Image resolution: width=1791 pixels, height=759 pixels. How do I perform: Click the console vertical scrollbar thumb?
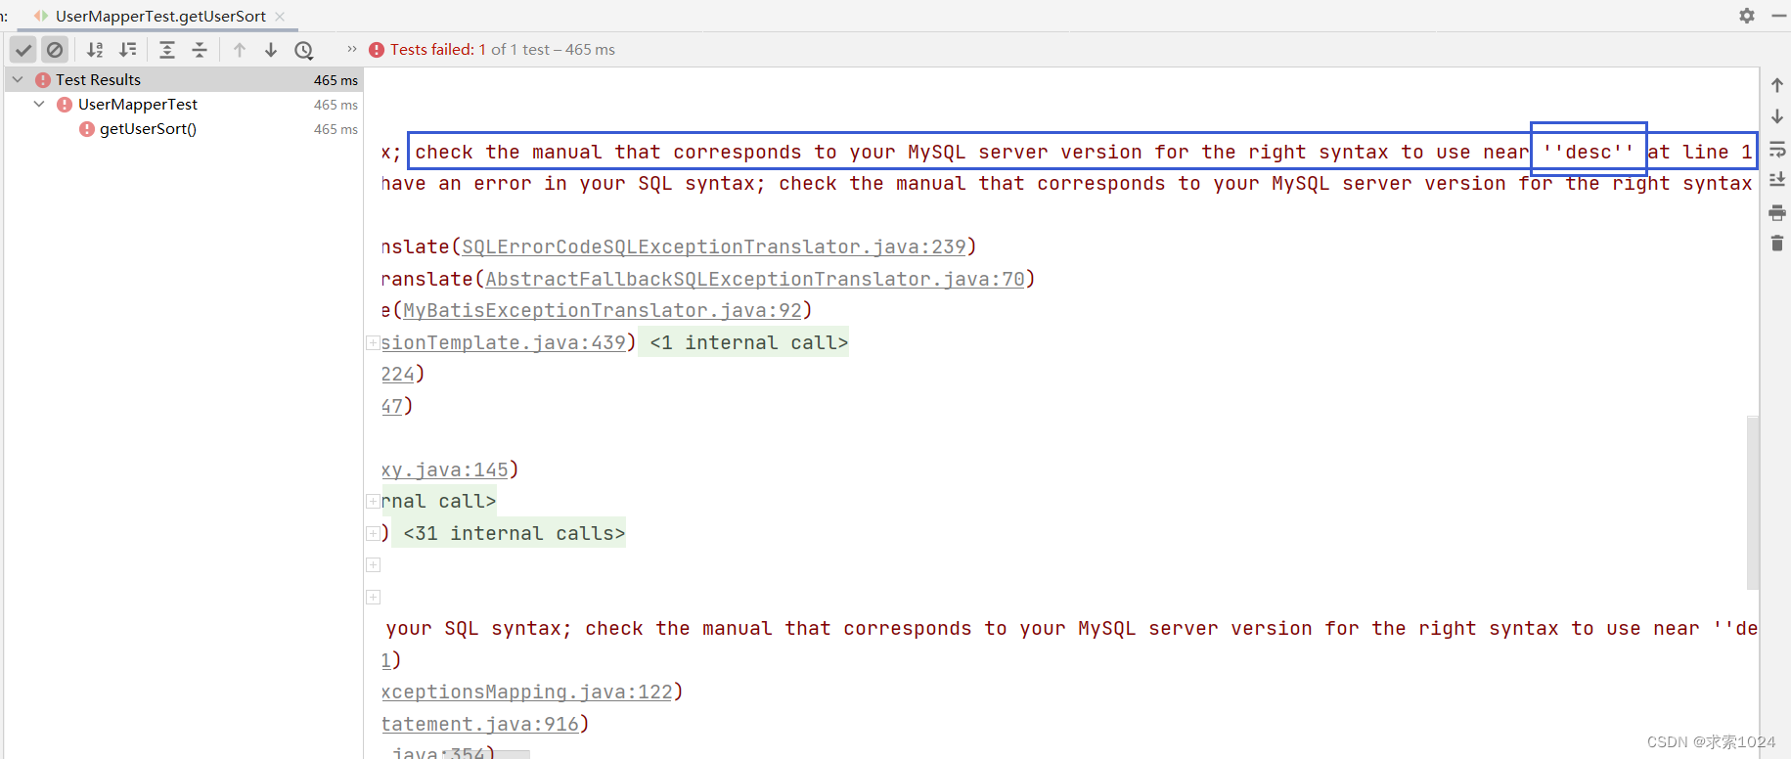point(1752,503)
